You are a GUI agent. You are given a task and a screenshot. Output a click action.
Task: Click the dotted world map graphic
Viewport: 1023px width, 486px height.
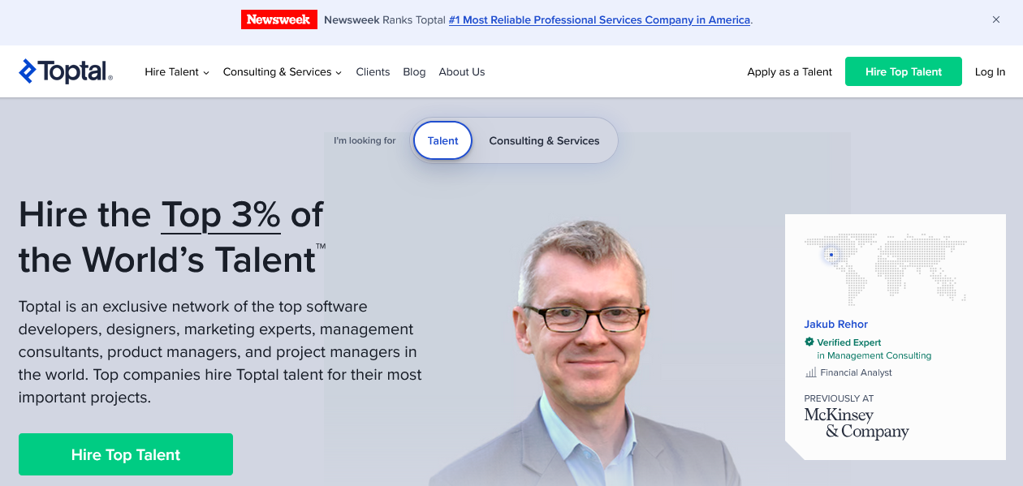886,267
